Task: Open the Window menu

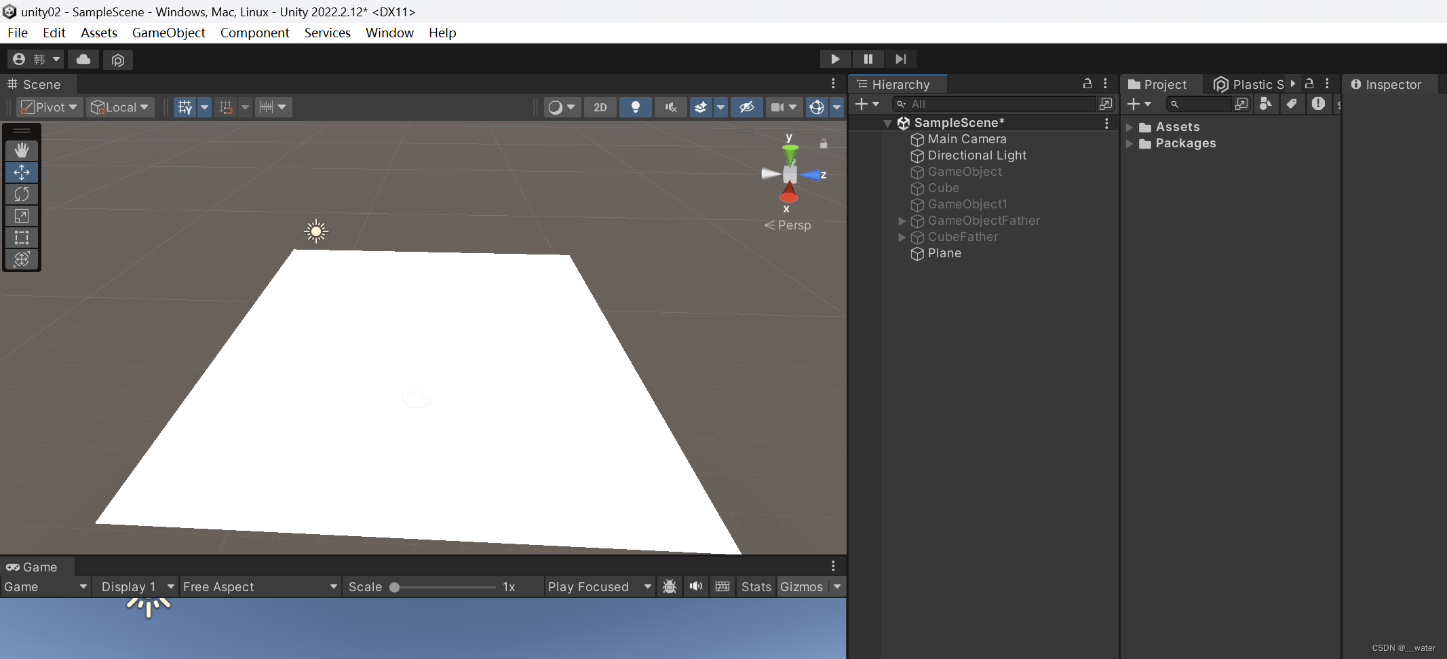Action: (389, 33)
